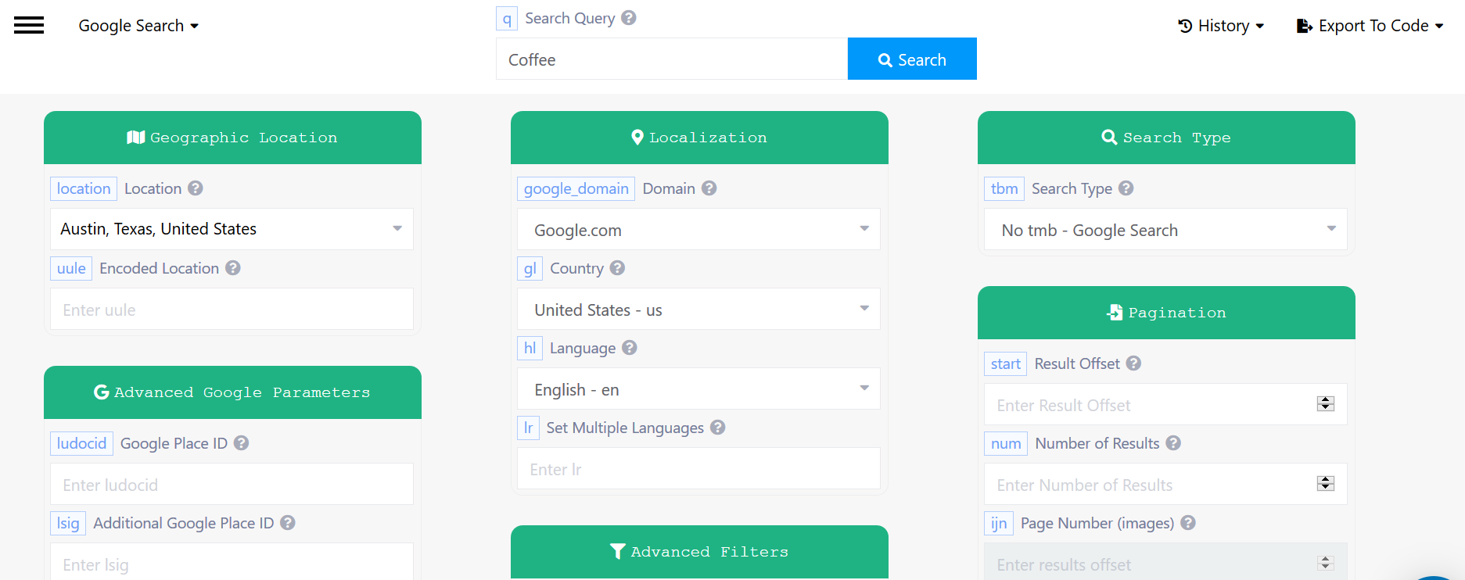Click Language help icon
This screenshot has height=580, width=1465.
click(630, 348)
